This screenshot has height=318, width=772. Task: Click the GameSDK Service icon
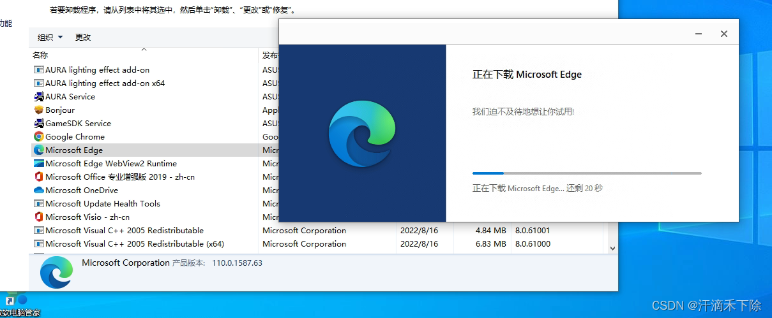(38, 124)
